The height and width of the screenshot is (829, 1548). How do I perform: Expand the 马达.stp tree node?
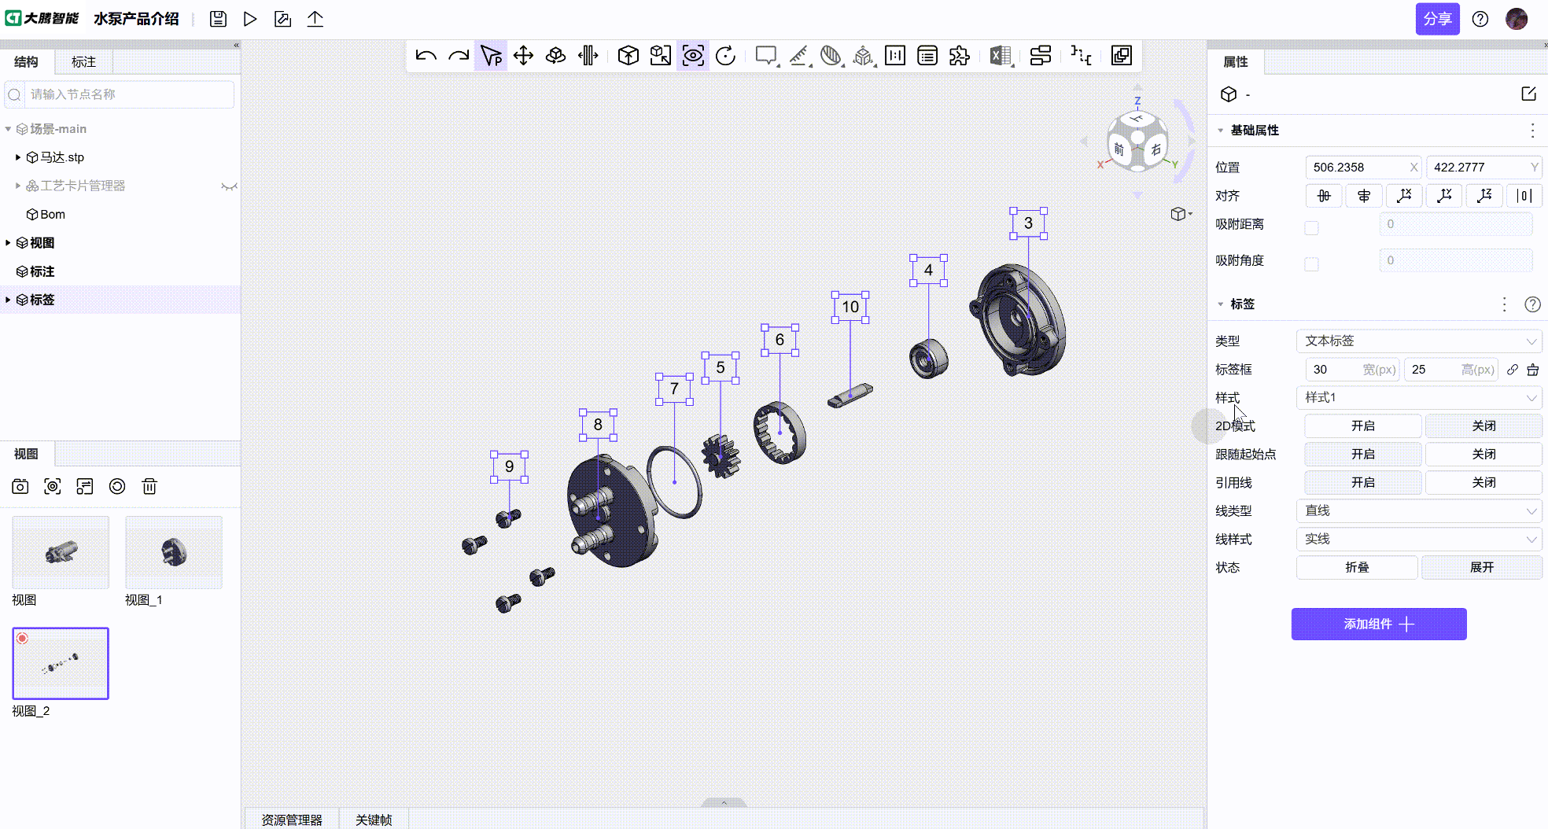[x=18, y=157]
